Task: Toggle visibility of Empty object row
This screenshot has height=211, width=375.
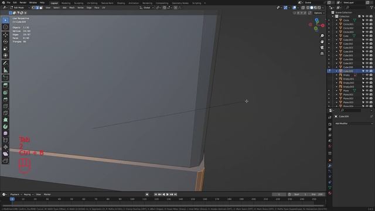Action: [367, 75]
